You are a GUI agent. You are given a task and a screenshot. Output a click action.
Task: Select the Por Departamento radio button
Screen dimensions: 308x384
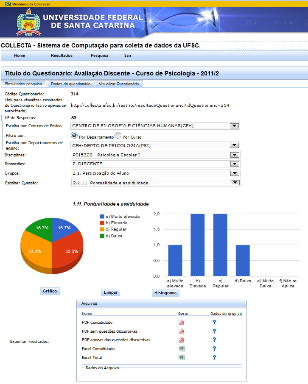pyautogui.click(x=75, y=136)
